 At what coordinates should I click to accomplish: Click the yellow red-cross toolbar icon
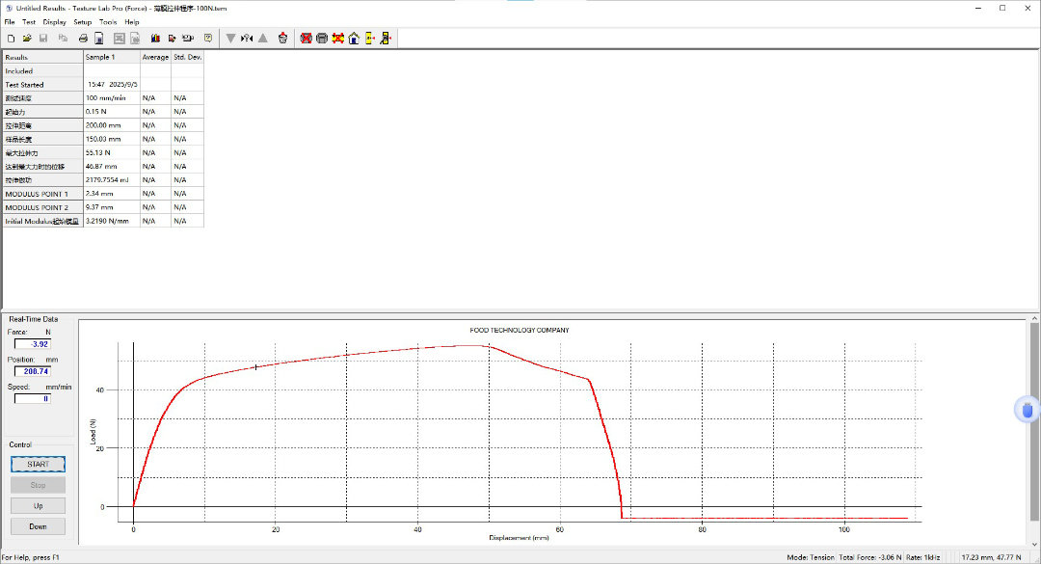point(338,39)
